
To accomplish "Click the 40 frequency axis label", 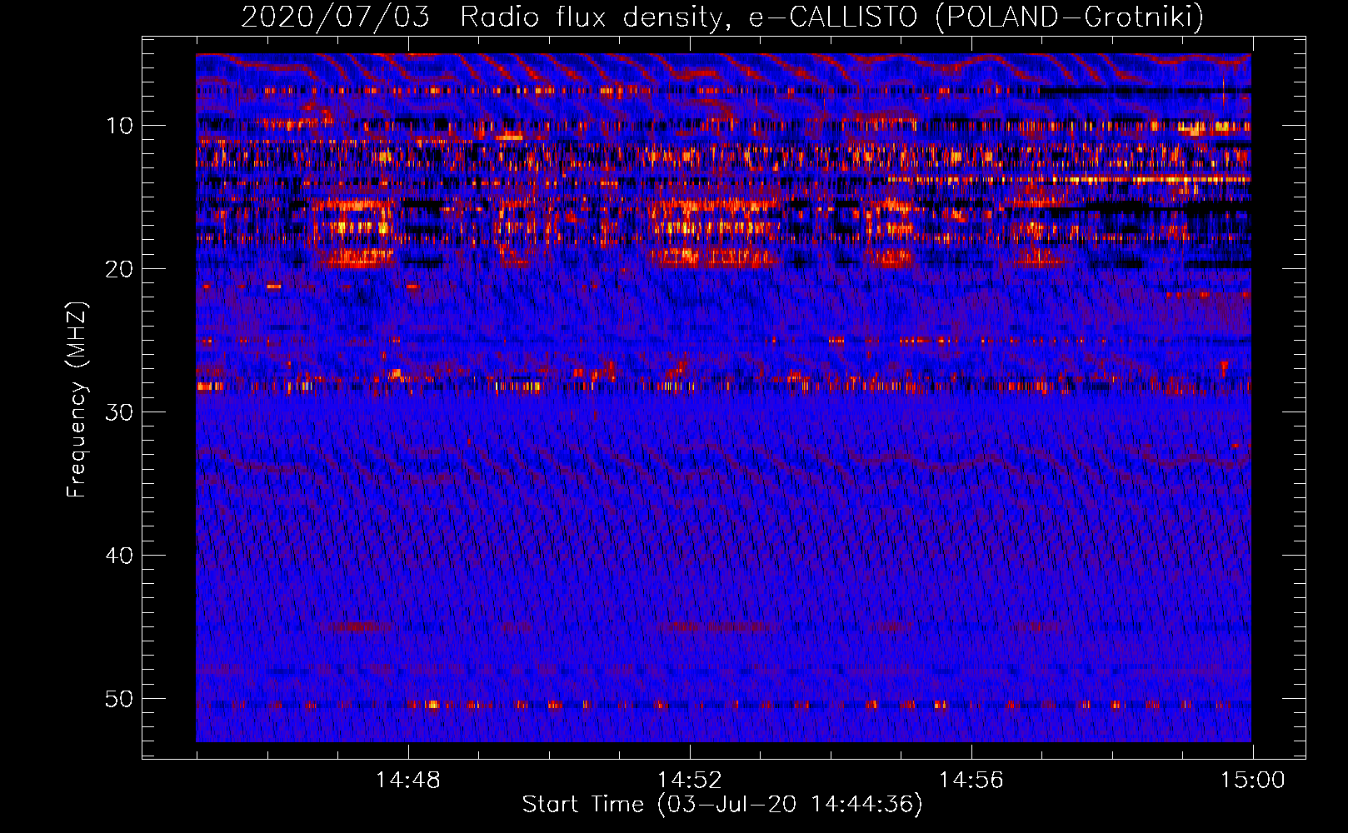I will pyautogui.click(x=120, y=556).
